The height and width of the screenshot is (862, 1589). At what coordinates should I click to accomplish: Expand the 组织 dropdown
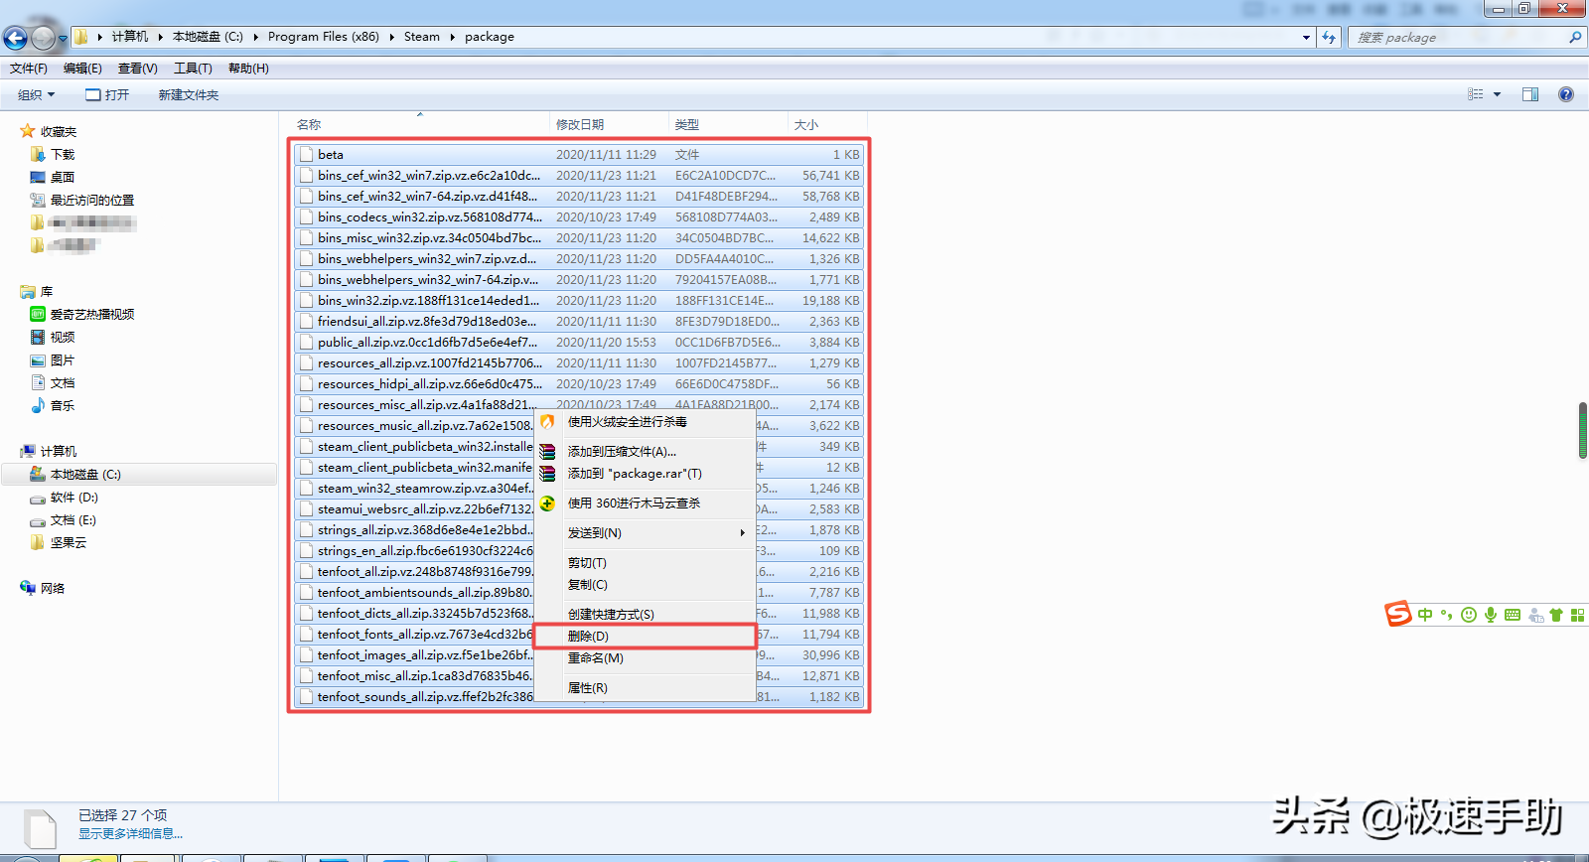pyautogui.click(x=36, y=94)
